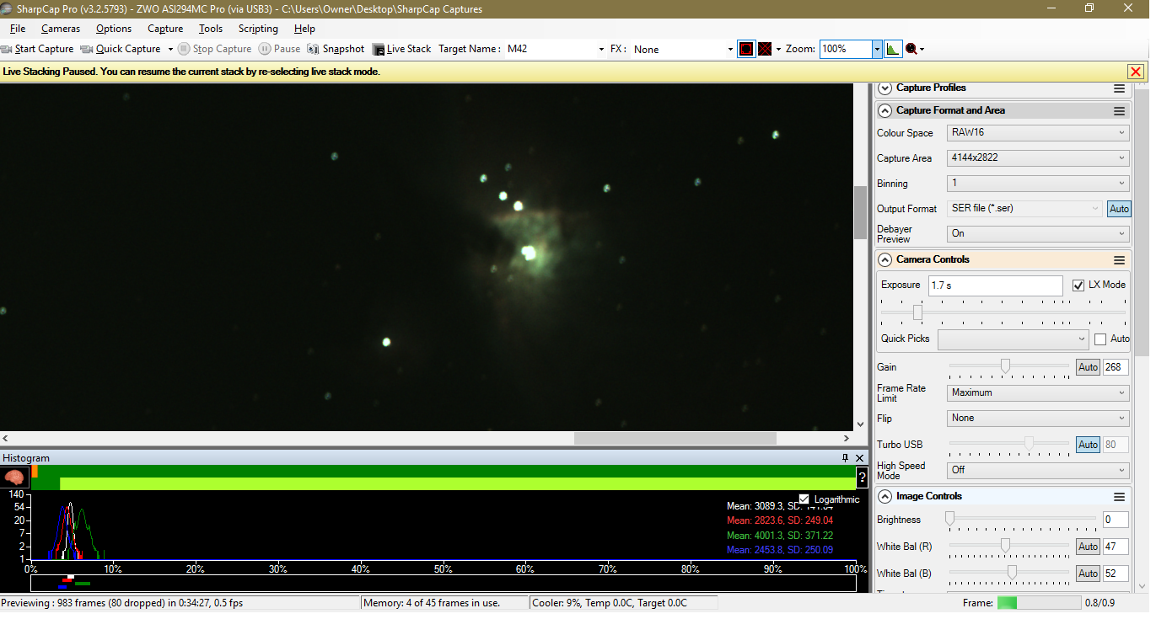
Task: Toggle the Output Format Auto button
Action: [x=1119, y=209]
